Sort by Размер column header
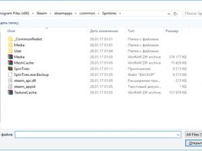Image resolution: width=202 pixels, height=151 pixels. pos(170,31)
